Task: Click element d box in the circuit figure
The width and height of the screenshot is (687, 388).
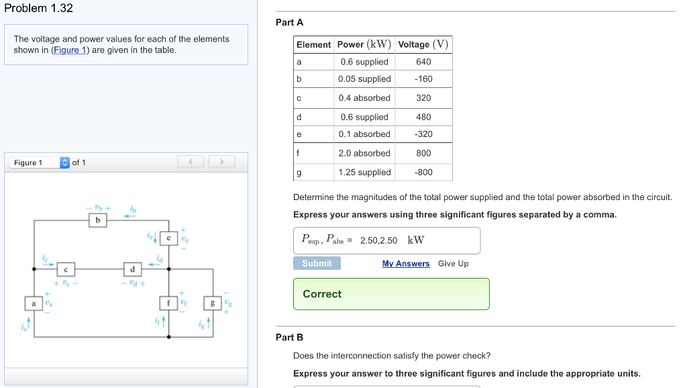Action: [x=132, y=271]
